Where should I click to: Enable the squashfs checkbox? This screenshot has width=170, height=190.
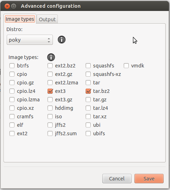(88, 66)
